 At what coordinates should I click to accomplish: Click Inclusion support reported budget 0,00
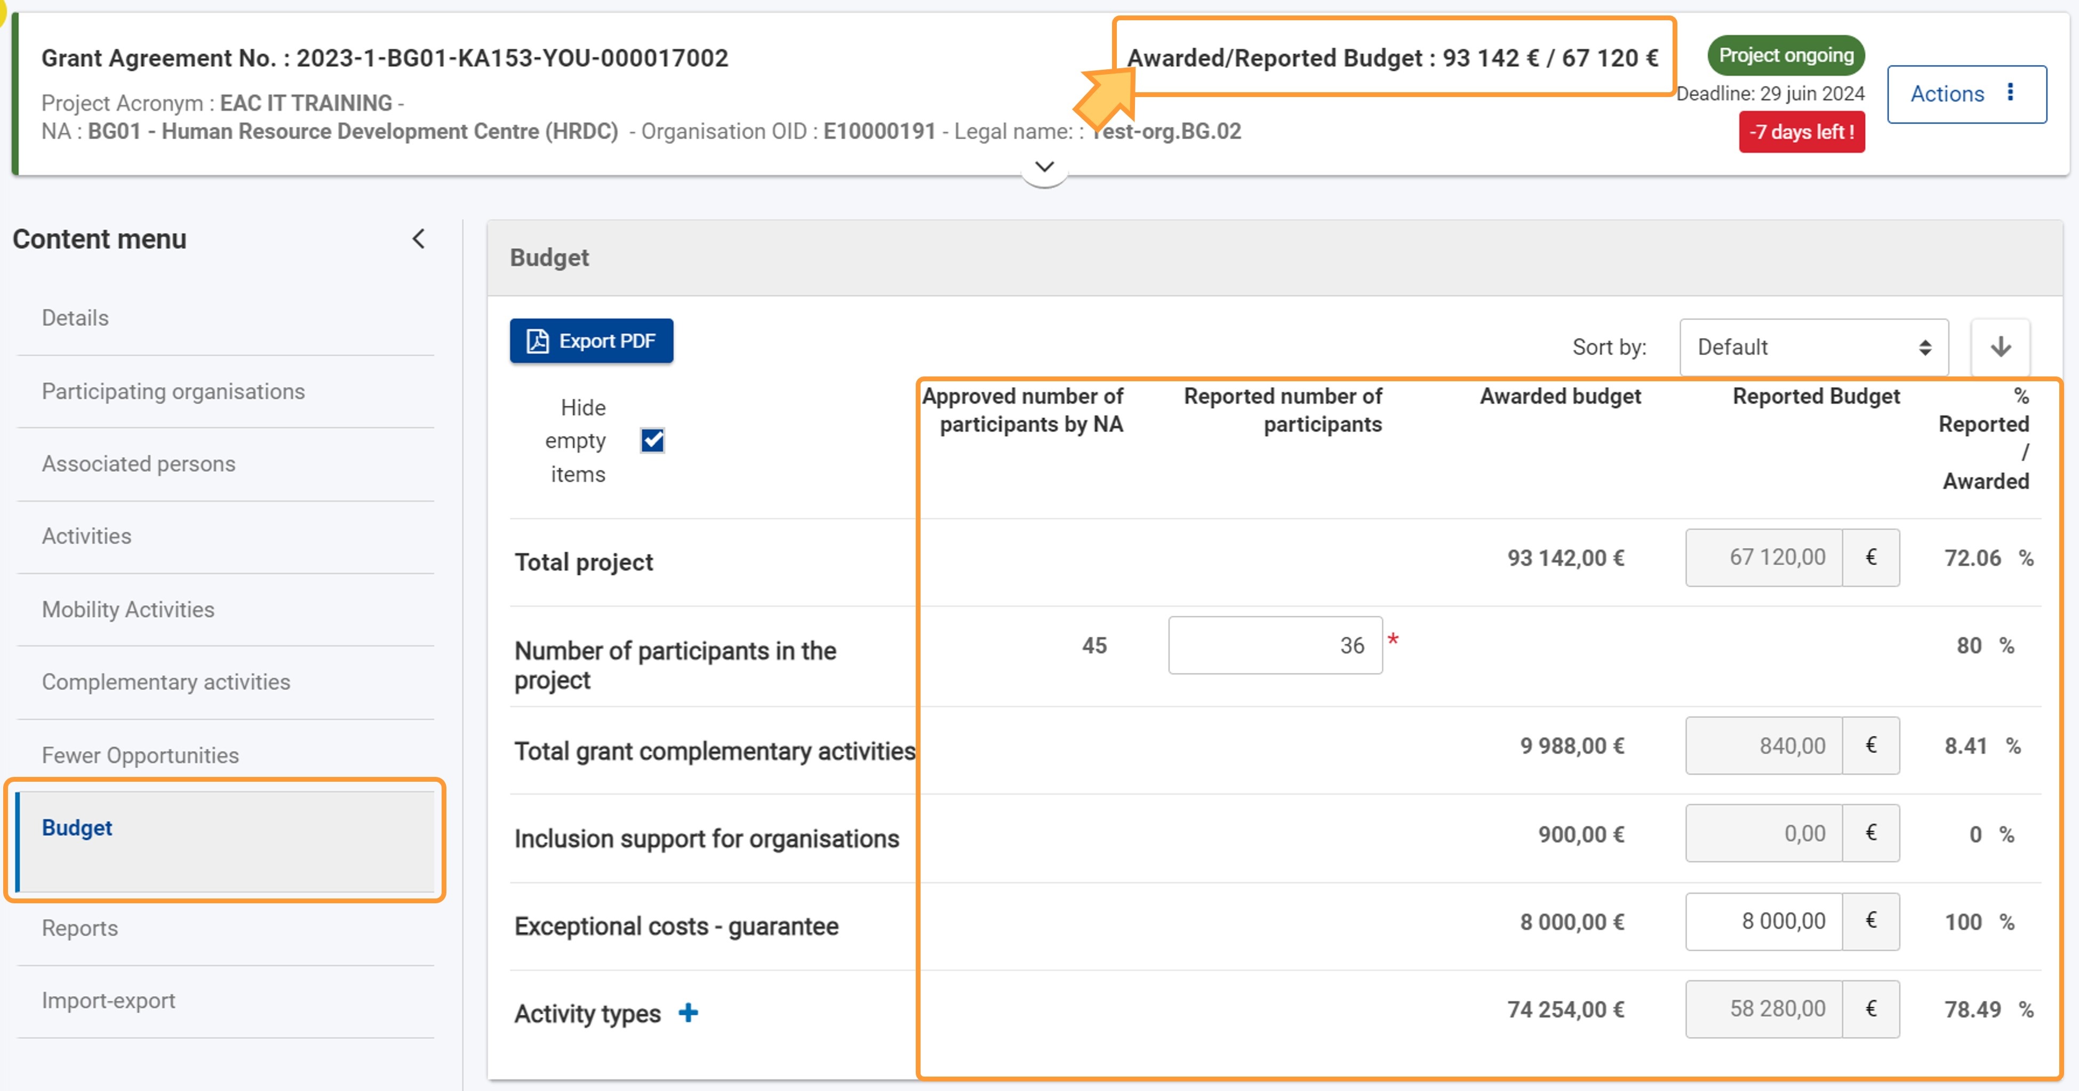[x=1763, y=833]
